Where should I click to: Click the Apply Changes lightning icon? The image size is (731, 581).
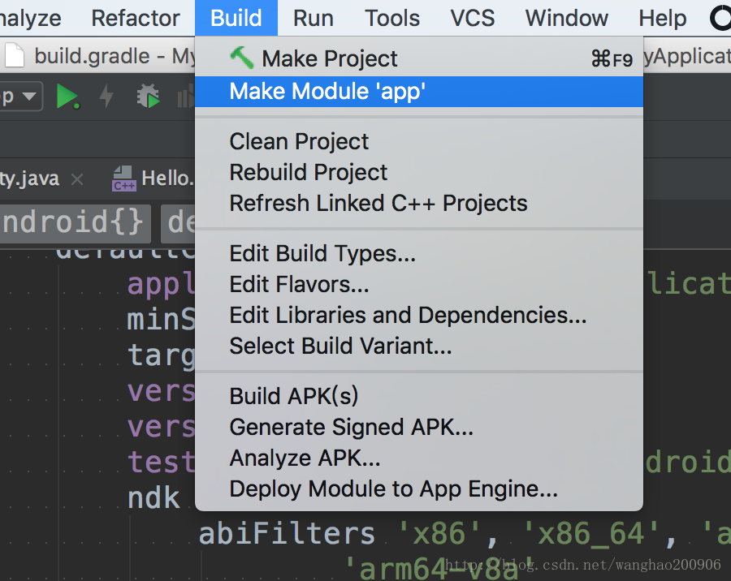[x=106, y=97]
